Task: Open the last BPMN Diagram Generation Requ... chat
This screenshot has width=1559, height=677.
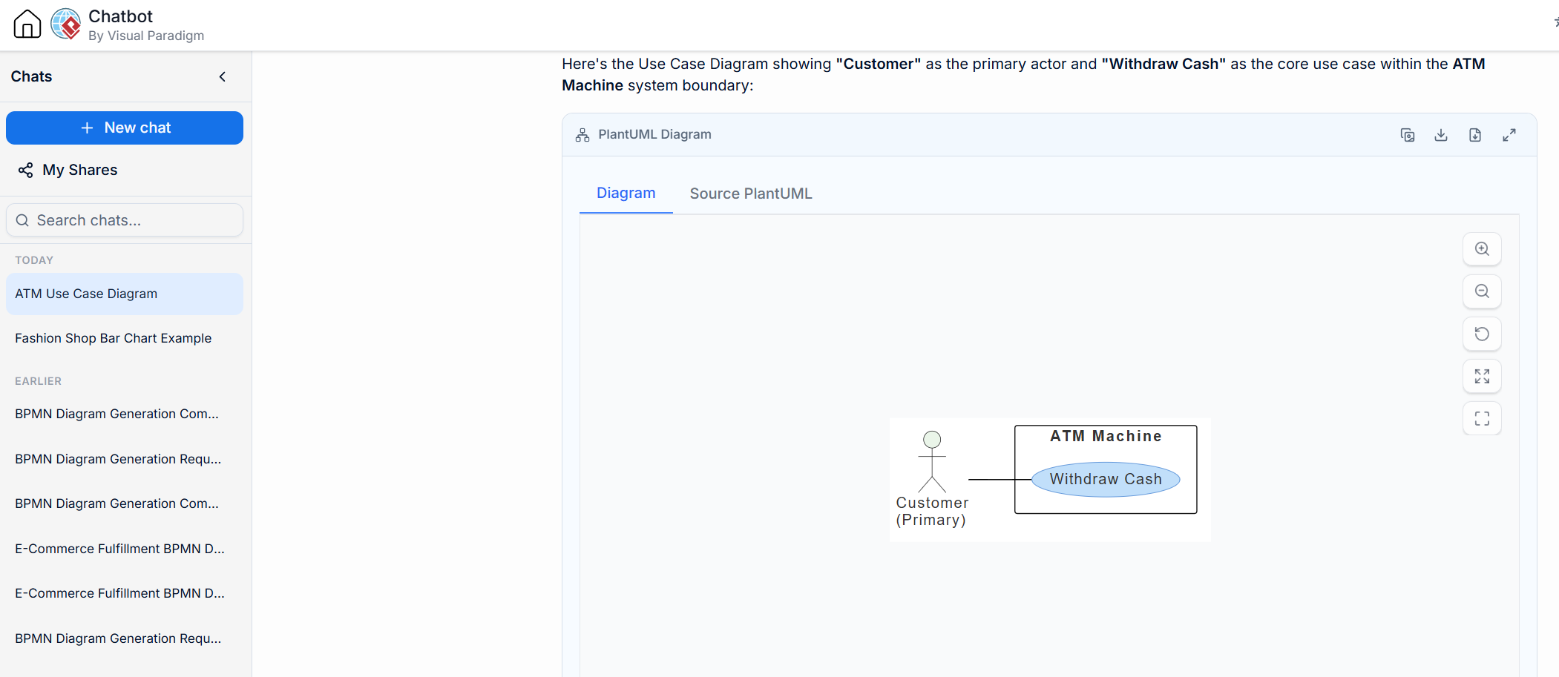Action: click(125, 638)
